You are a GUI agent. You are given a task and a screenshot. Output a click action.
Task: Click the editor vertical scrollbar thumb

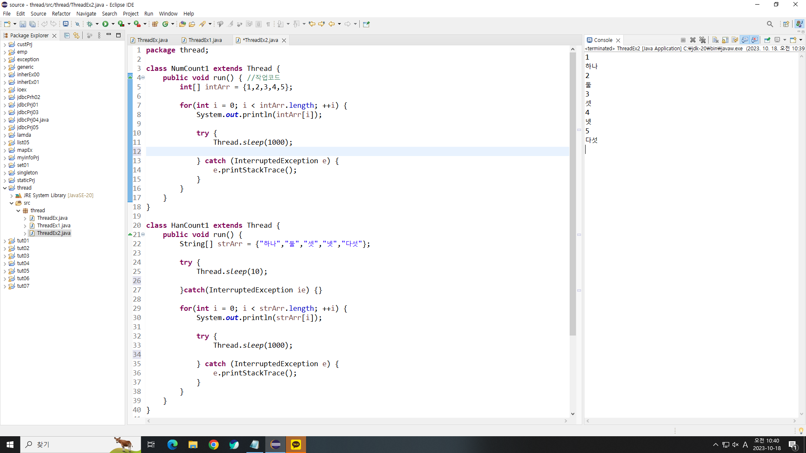[x=573, y=193]
